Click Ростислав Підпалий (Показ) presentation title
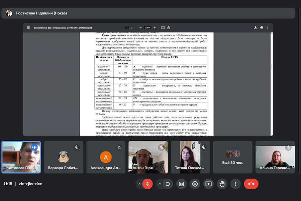 click(x=41, y=13)
